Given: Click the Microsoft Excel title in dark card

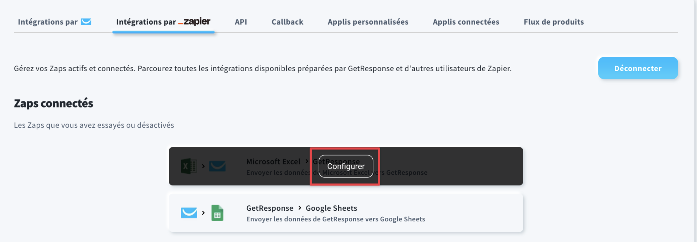Looking at the screenshot, I should 273,162.
